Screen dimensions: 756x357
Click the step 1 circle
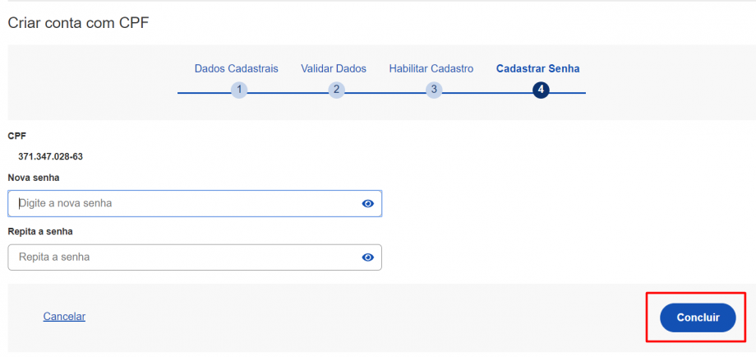point(238,90)
